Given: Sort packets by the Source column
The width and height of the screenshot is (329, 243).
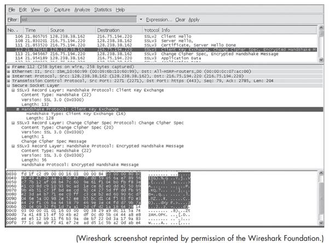Looking at the screenshot, I should (x=72, y=30).
